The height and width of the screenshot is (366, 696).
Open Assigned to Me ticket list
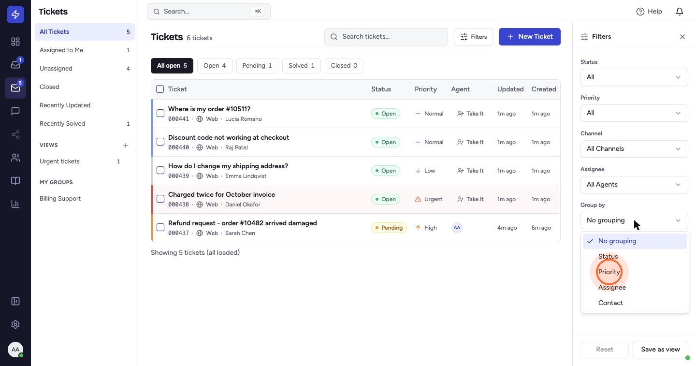tap(85, 50)
